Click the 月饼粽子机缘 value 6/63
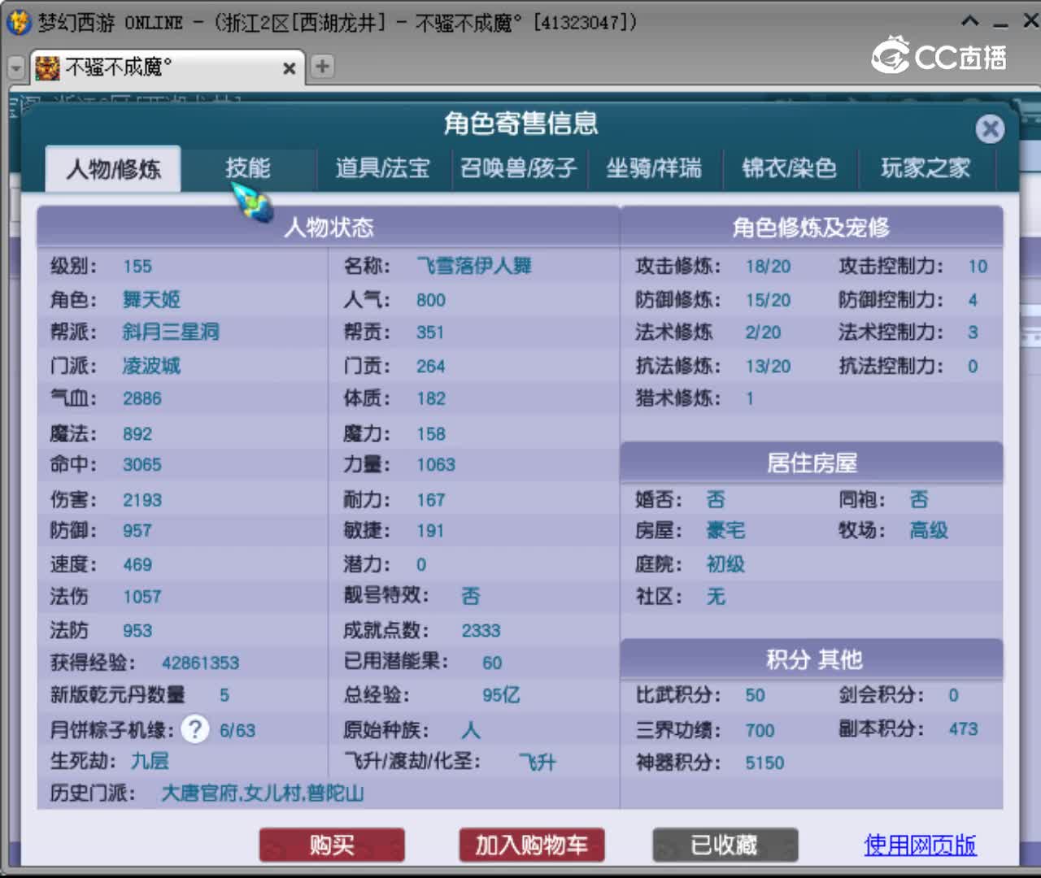Screen dimensions: 1041x878 [x=237, y=730]
